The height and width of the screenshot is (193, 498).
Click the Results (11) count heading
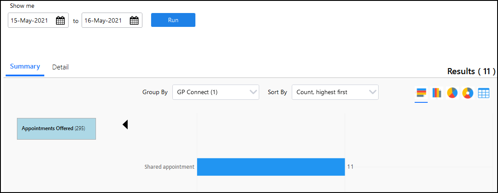pyautogui.click(x=471, y=72)
